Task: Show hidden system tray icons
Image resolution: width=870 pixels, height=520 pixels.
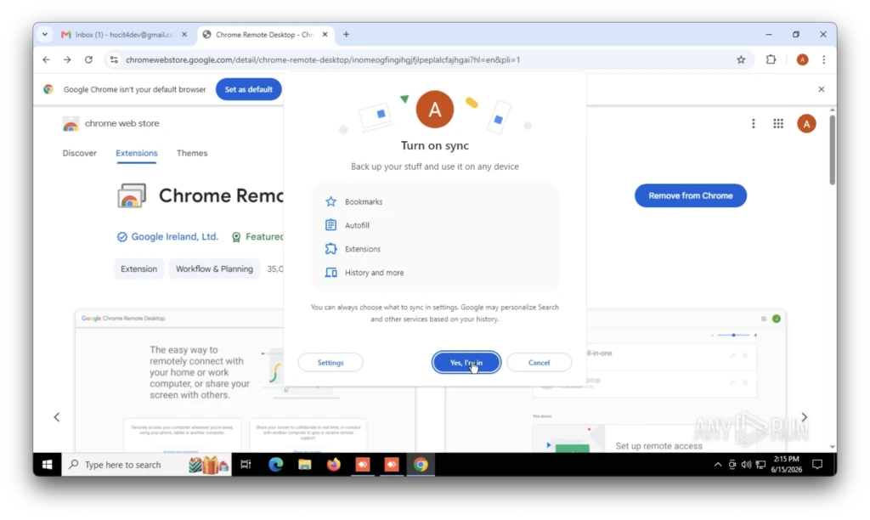Action: [x=718, y=465]
